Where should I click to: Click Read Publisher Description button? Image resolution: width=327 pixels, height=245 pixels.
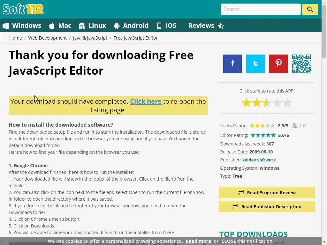tap(267, 207)
